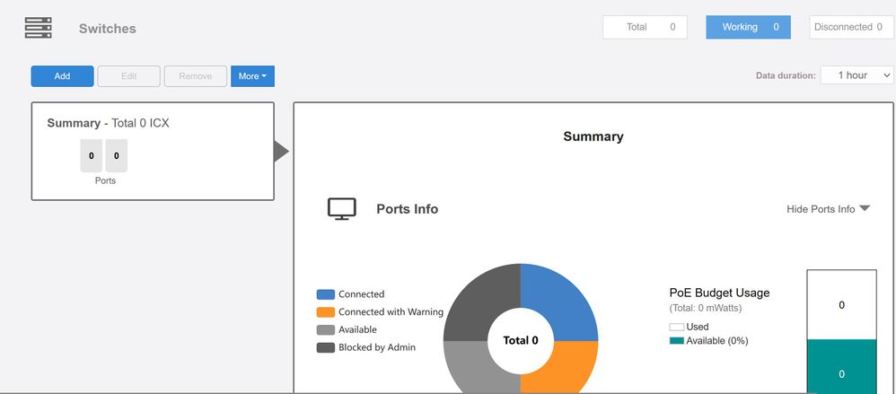This screenshot has height=394, width=896.
Task: Click the first port count box
Action: (x=91, y=156)
